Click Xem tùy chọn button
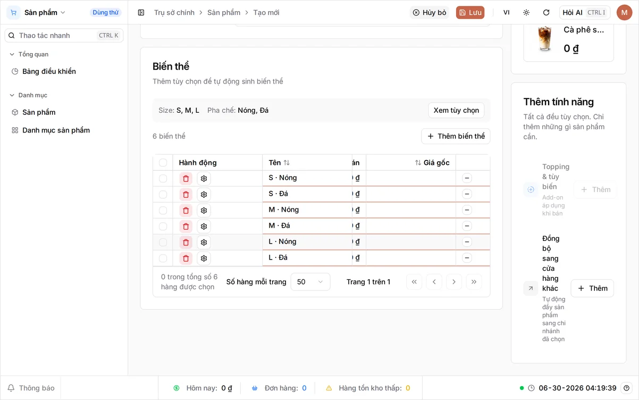Screen dimensions: 639x400 [x=456, y=110]
